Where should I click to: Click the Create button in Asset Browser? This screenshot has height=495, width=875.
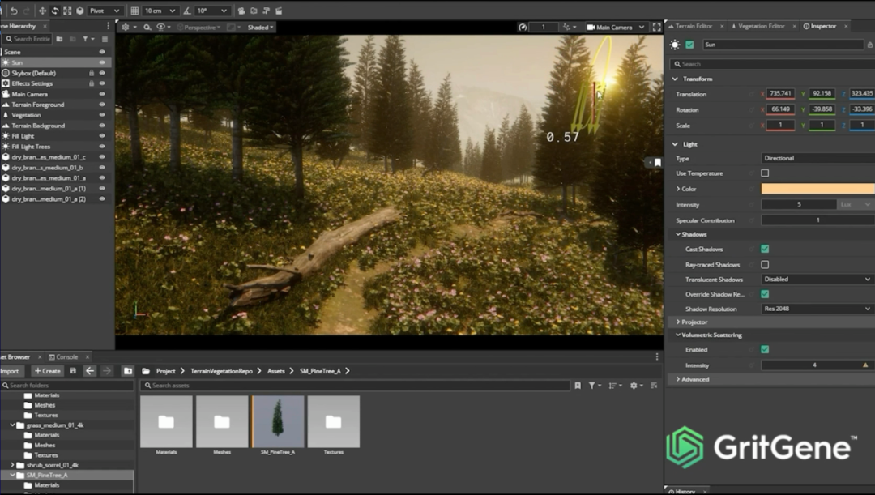(x=47, y=371)
